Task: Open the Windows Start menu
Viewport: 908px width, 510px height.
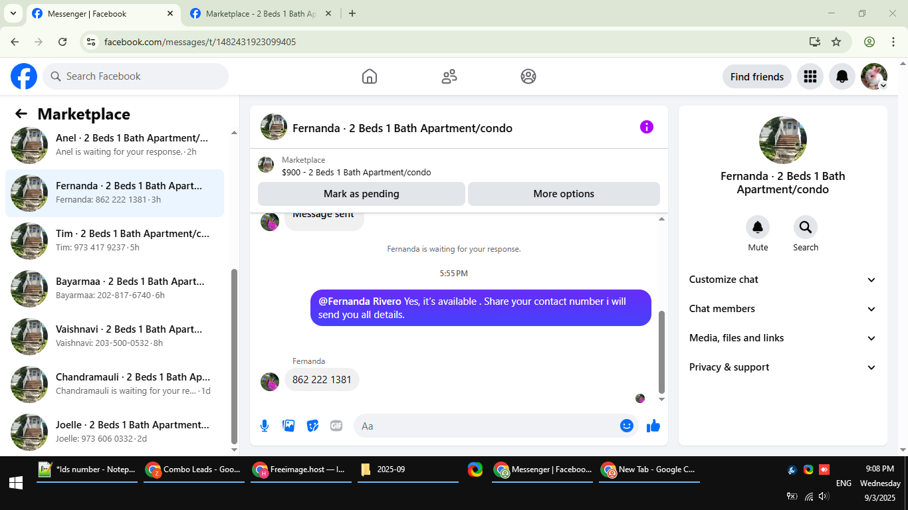Action: [16, 483]
